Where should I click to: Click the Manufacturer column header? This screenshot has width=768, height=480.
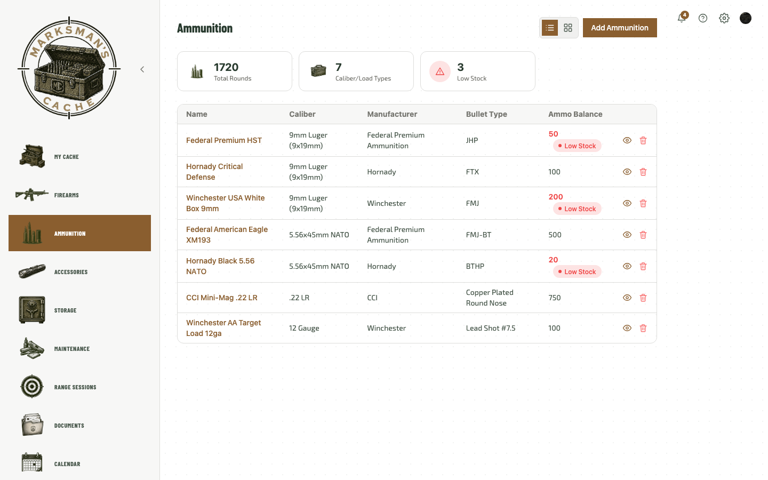point(392,114)
